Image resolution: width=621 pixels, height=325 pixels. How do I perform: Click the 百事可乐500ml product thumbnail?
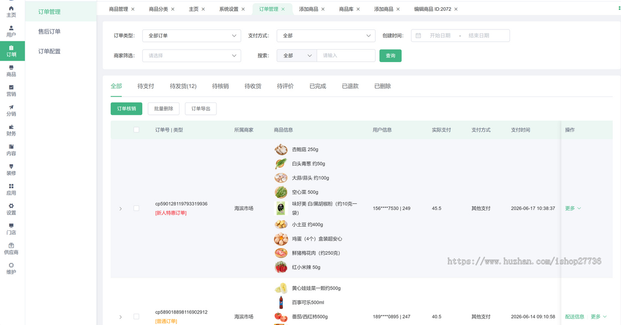coord(281,302)
